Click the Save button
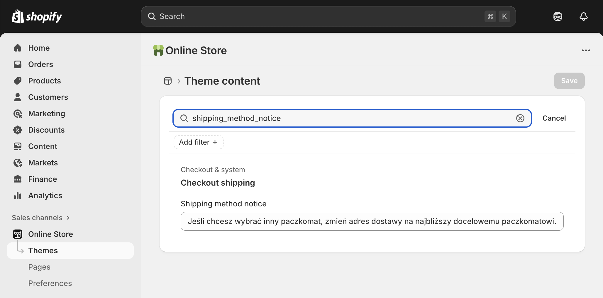 coord(569,81)
